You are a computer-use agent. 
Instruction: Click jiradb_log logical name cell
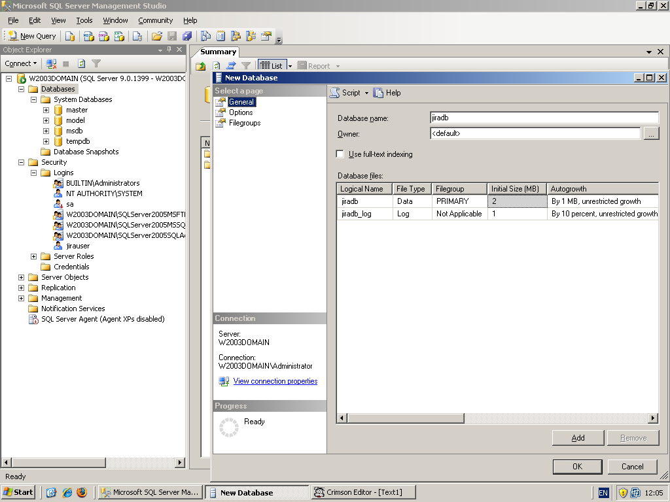365,214
